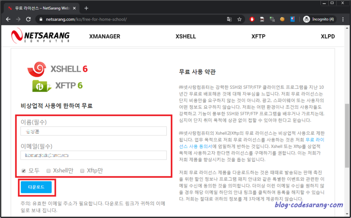Image resolution: width=351 pixels, height=218 pixels.
Task: Click the 무료 사용 약관 heading
Action: (197, 72)
